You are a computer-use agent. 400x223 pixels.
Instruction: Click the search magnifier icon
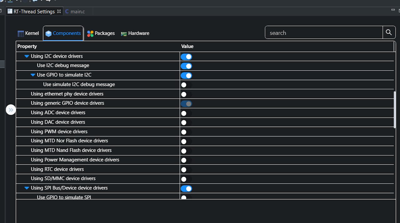[x=389, y=32]
